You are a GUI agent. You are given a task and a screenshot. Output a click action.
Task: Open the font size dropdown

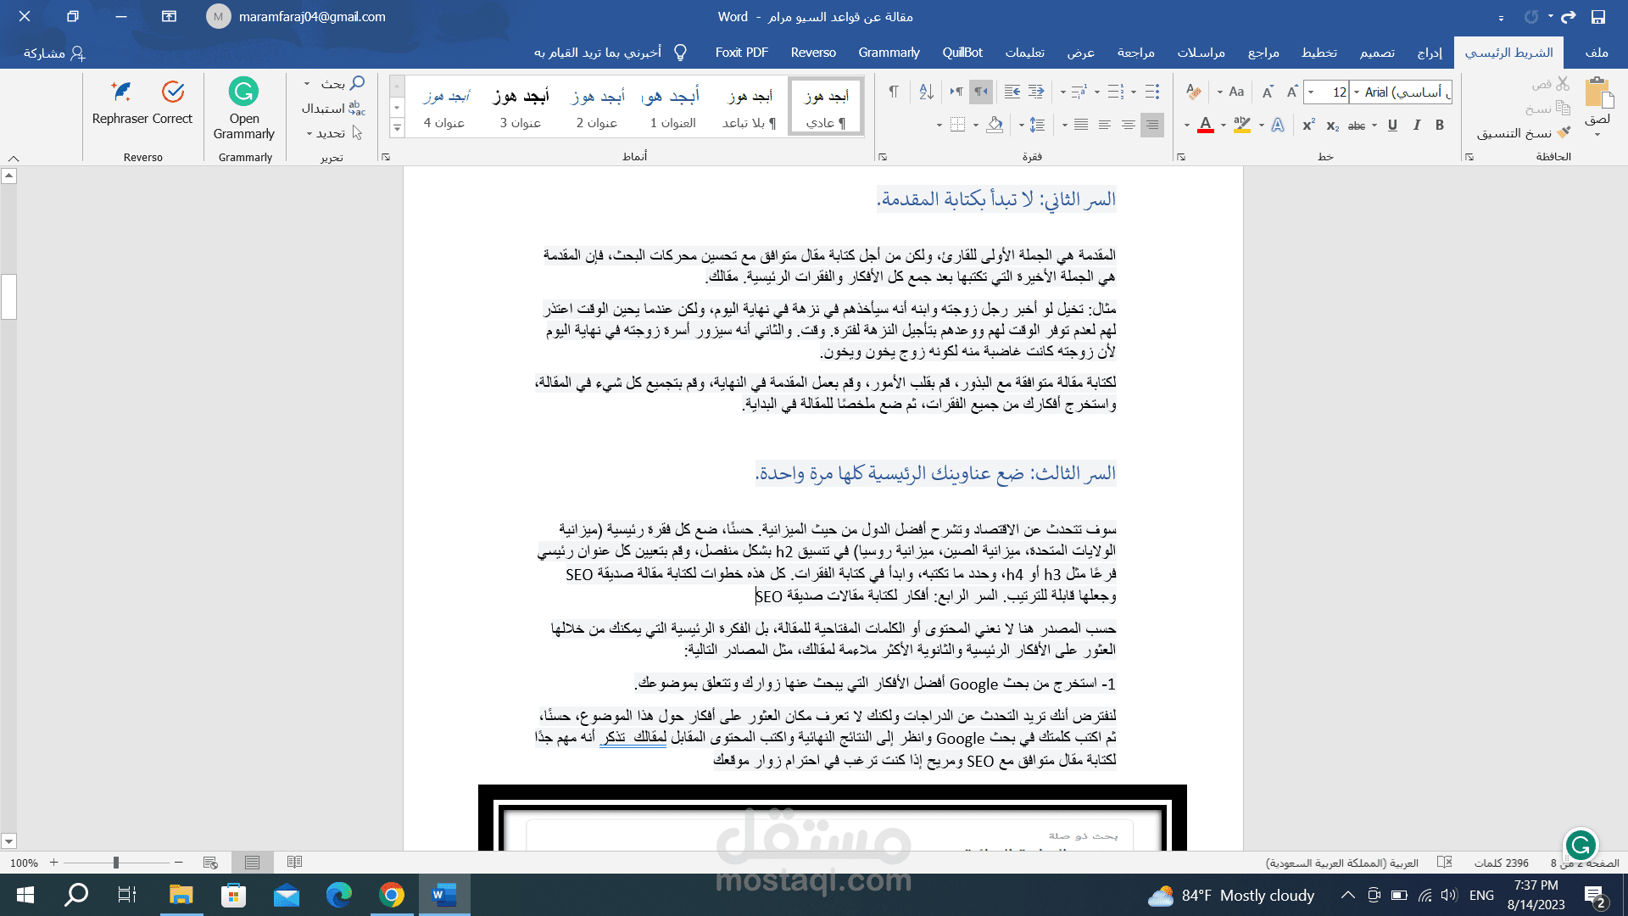1312,92
